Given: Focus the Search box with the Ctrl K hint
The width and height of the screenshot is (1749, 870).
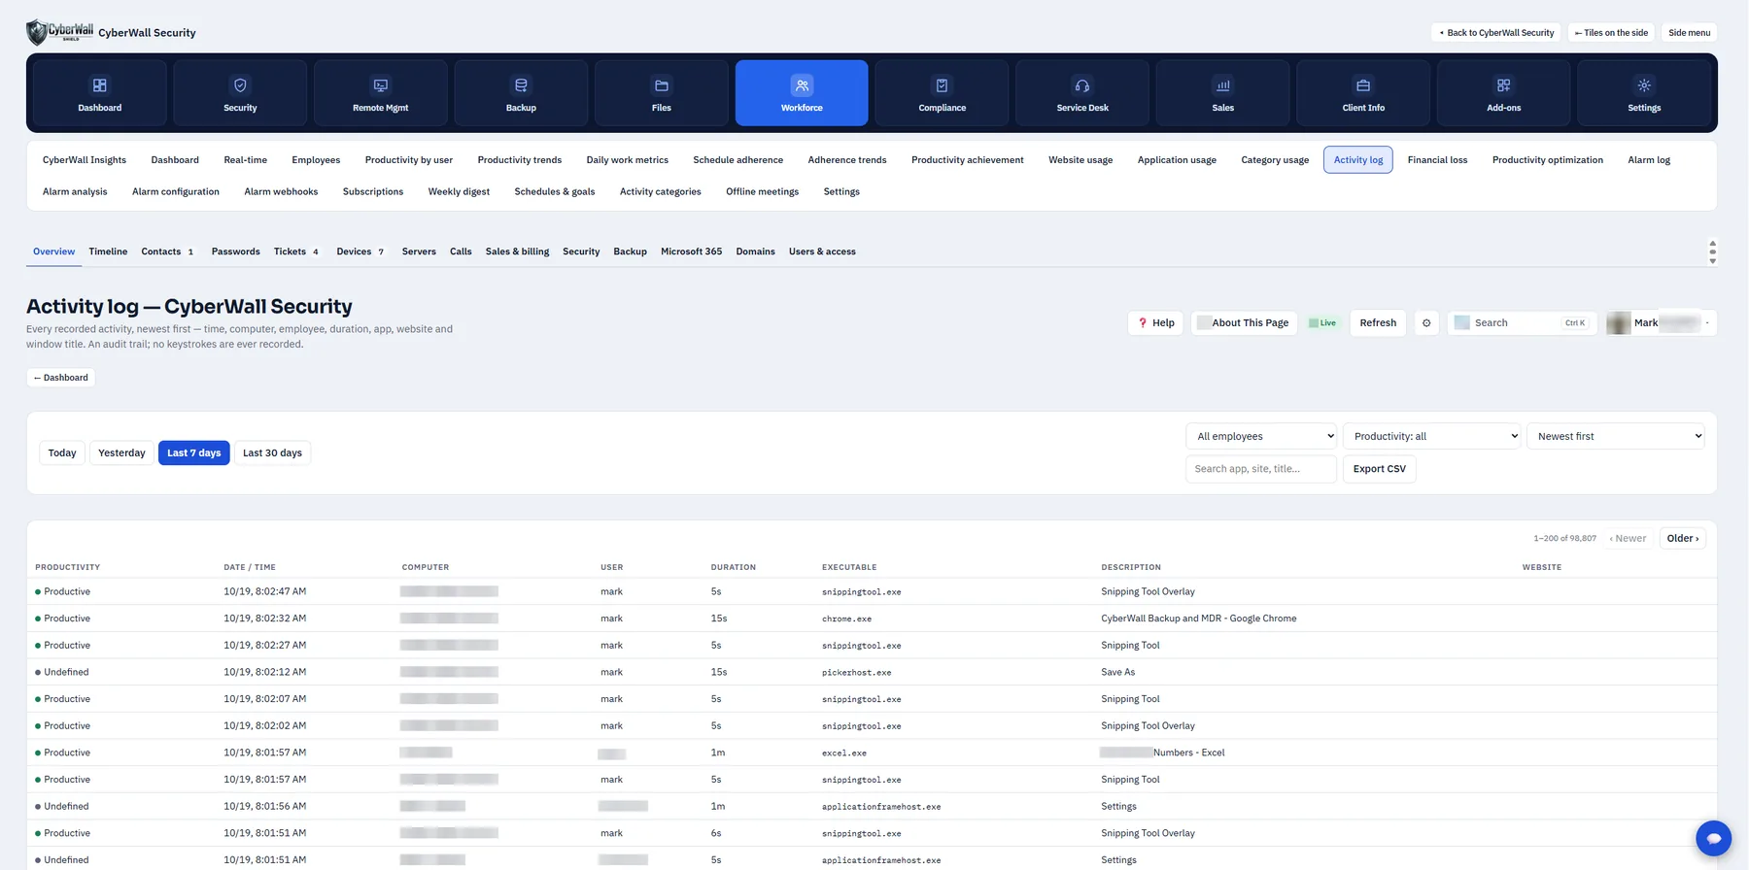Looking at the screenshot, I should 1522,323.
